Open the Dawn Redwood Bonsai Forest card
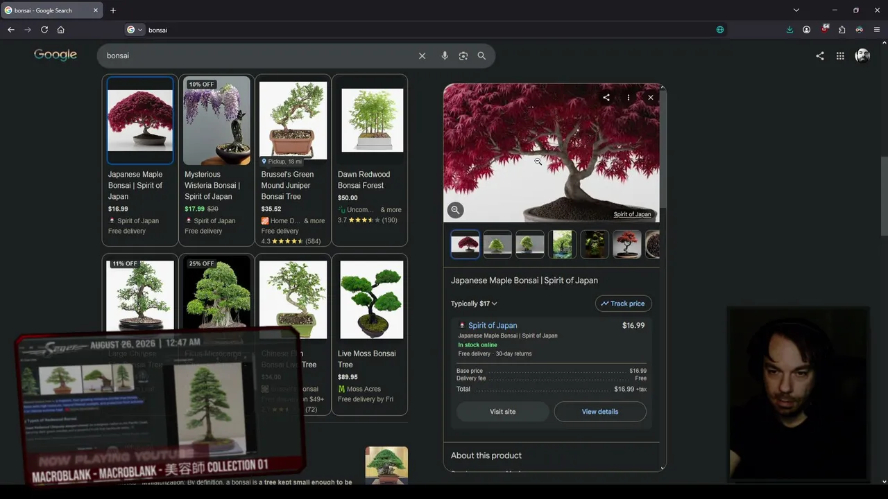 370,160
